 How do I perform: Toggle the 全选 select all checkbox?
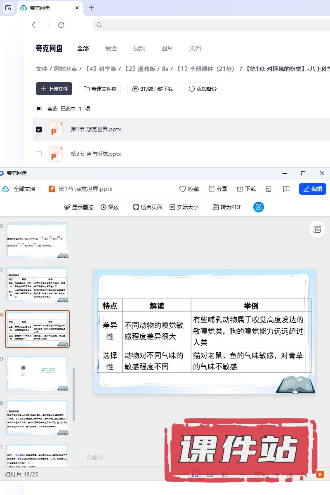(x=39, y=108)
